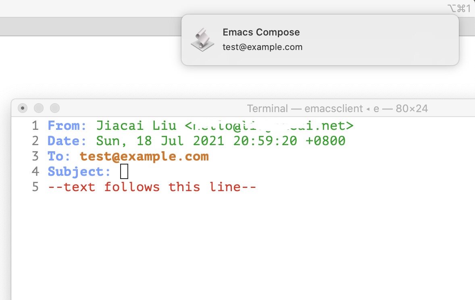475x300 pixels.
Task: Zoom the Terminal window with third button
Action: pos(55,108)
